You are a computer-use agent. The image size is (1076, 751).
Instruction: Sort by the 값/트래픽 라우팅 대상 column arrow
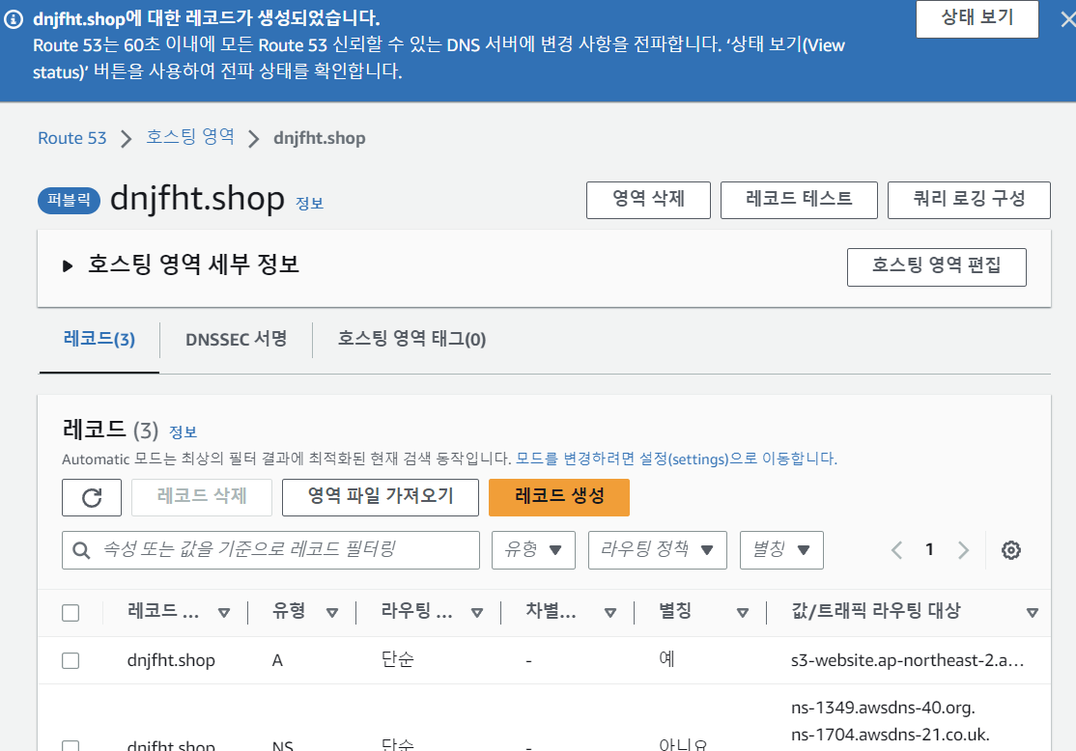1033,612
